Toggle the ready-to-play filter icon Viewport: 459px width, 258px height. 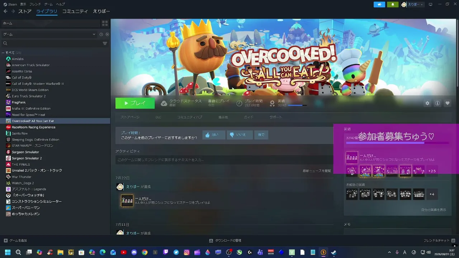(x=107, y=34)
